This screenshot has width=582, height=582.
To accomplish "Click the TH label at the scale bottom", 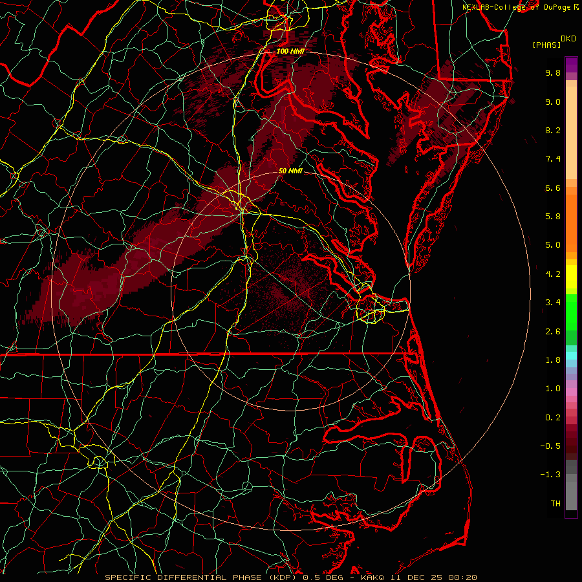I will point(555,504).
